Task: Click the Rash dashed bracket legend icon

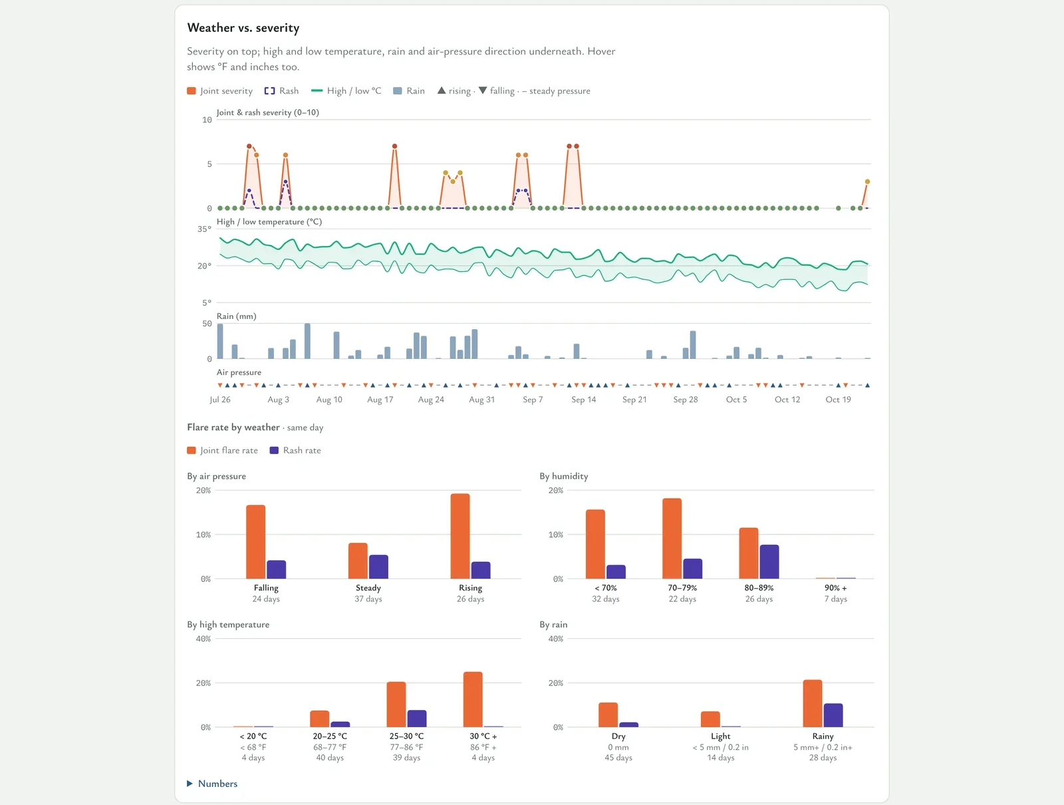Action: point(269,91)
